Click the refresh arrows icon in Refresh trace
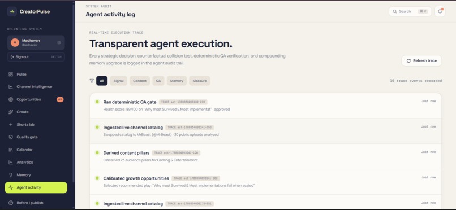456x210 pixels. tap(408, 60)
